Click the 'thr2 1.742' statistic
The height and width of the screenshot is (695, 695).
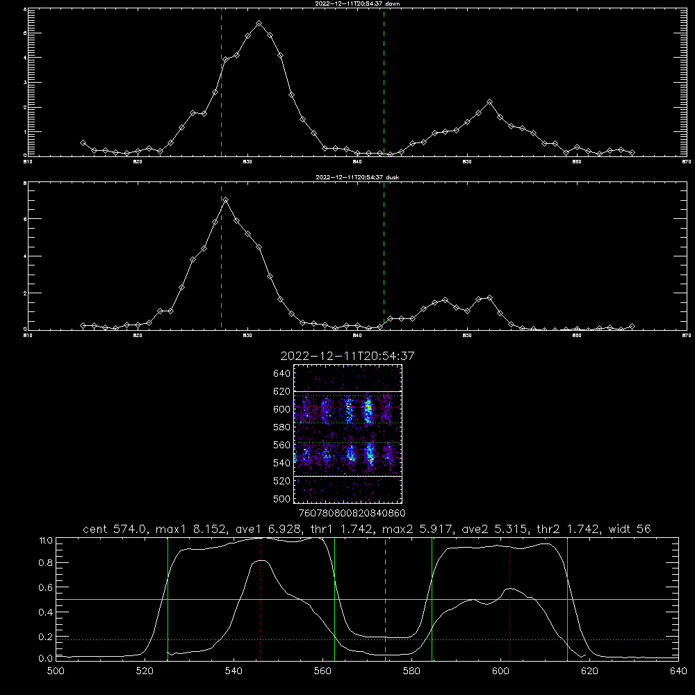click(x=569, y=529)
